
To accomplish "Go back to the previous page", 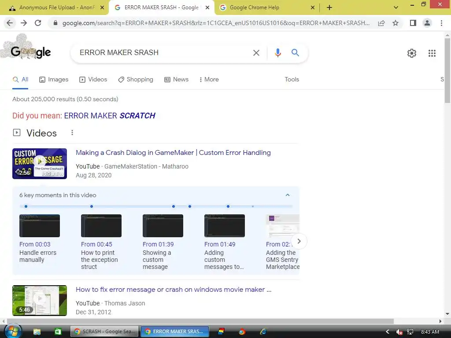I will [10, 23].
